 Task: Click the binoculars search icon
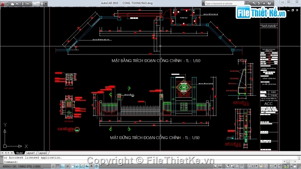coord(247,3)
